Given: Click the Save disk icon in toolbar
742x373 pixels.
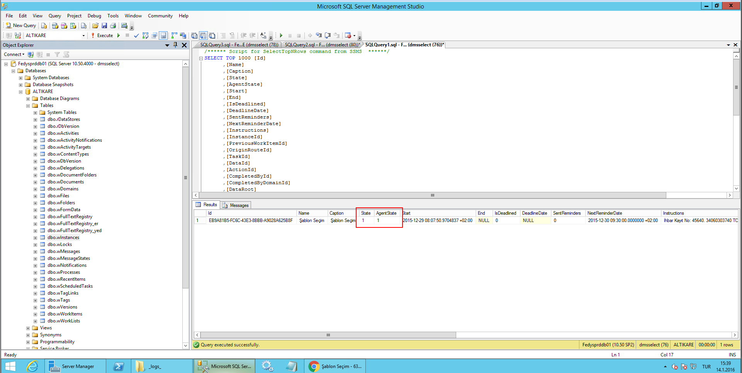Looking at the screenshot, I should [104, 25].
